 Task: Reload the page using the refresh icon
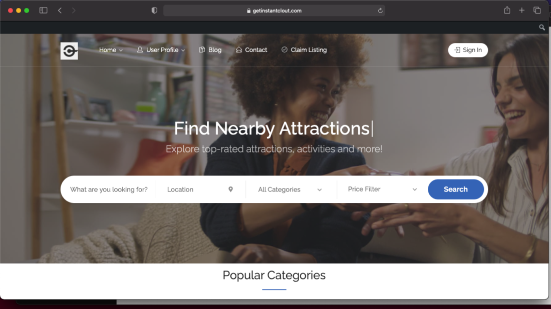[x=380, y=11]
